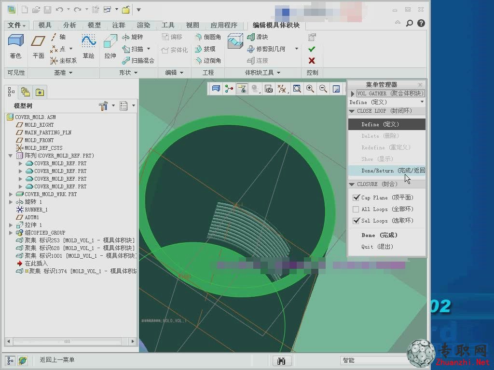Open the favorites tab icon
494x370 pixels.
(40, 92)
